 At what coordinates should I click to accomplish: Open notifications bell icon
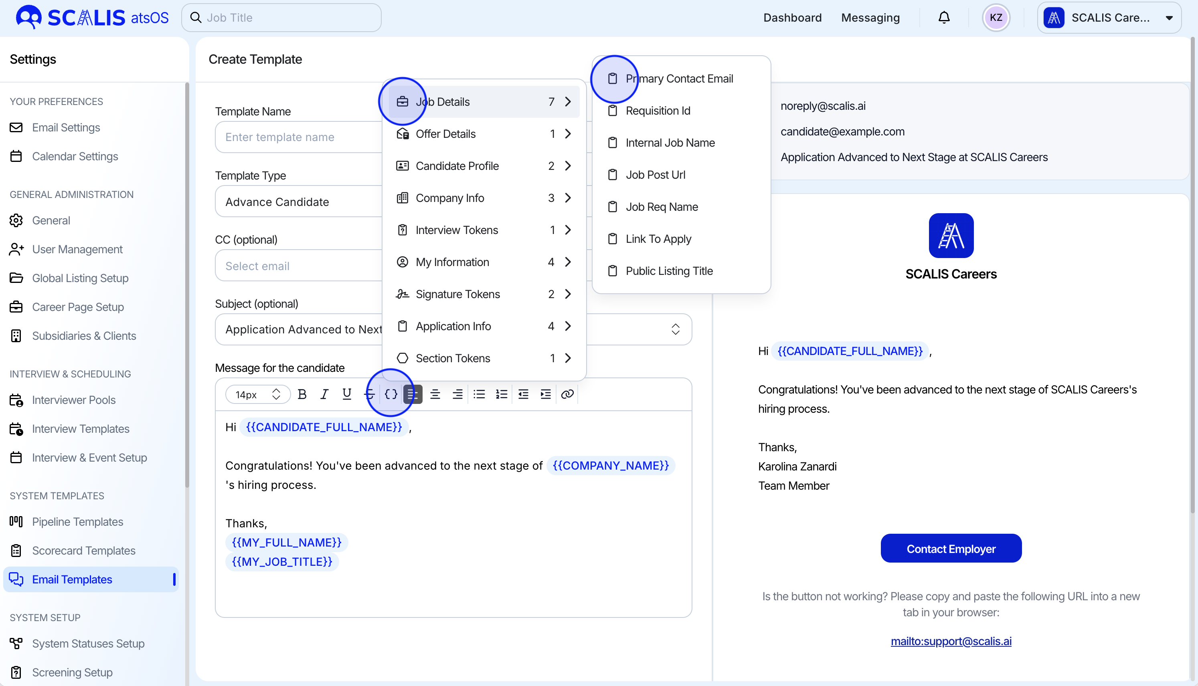[943, 18]
